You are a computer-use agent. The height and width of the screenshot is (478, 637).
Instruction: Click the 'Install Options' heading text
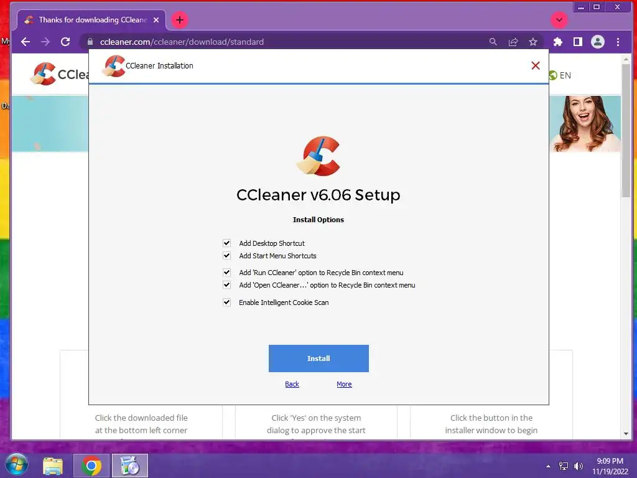coord(318,220)
